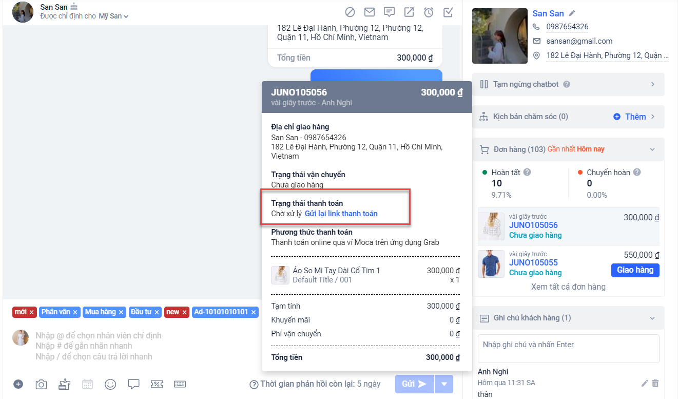This screenshot has height=399, width=678.
Task: Click the customer note input field
Action: 568,349
